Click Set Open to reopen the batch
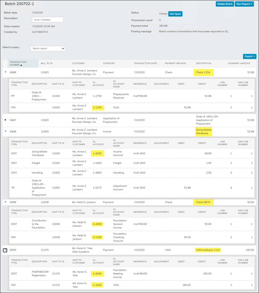This screenshot has width=259, height=293. 175,14
